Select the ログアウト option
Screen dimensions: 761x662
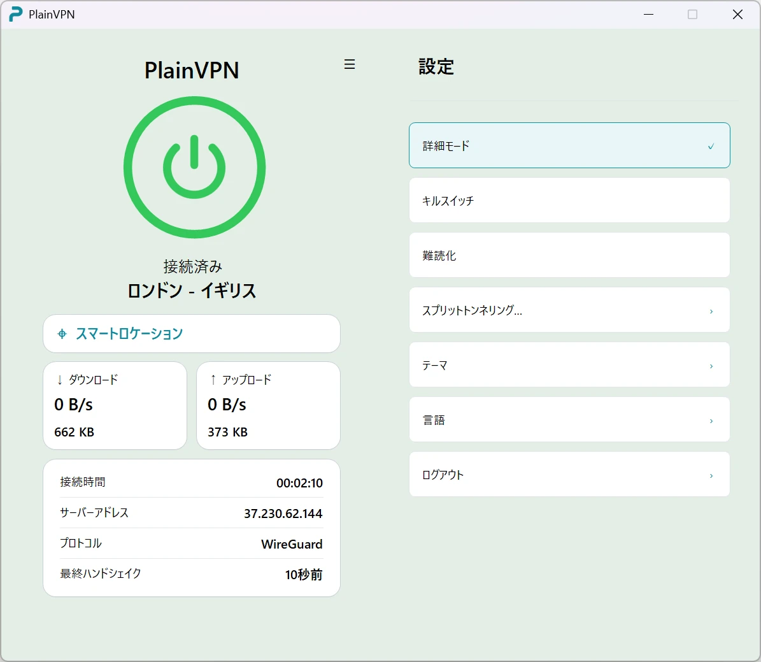pos(569,475)
